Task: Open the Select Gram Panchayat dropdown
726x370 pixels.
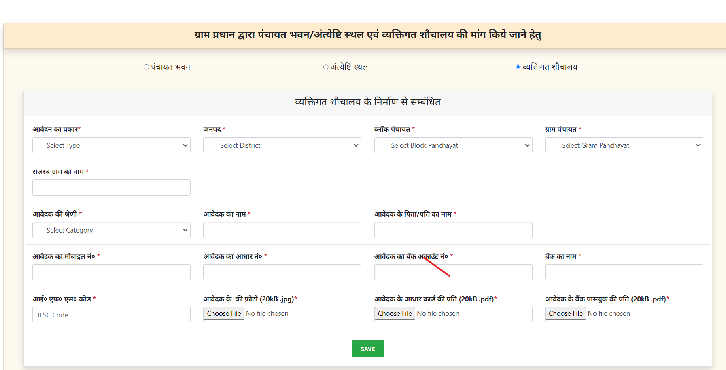Action: 624,145
